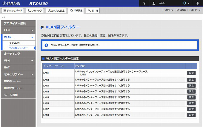Expand the VPN sidebar menu arrow
Screen dimensions: 203x127
(32, 61)
